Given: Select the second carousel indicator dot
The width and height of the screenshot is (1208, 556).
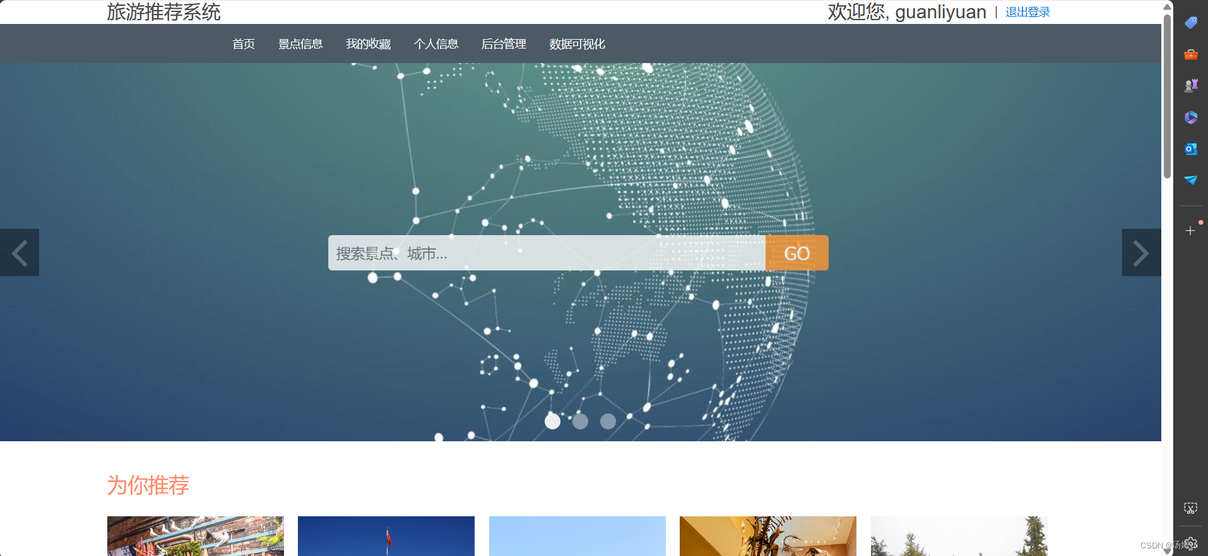Looking at the screenshot, I should (x=580, y=421).
